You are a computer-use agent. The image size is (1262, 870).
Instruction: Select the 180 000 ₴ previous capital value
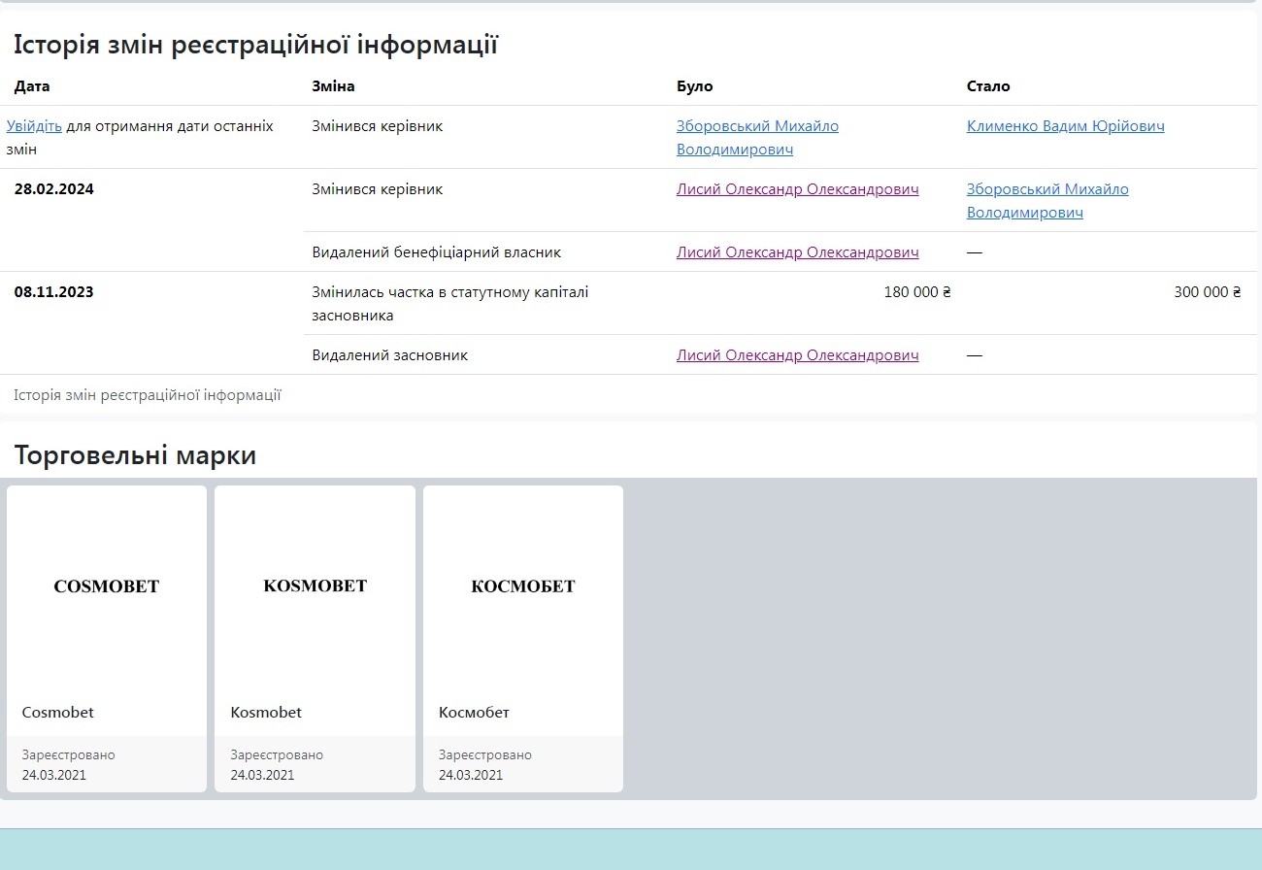point(917,292)
